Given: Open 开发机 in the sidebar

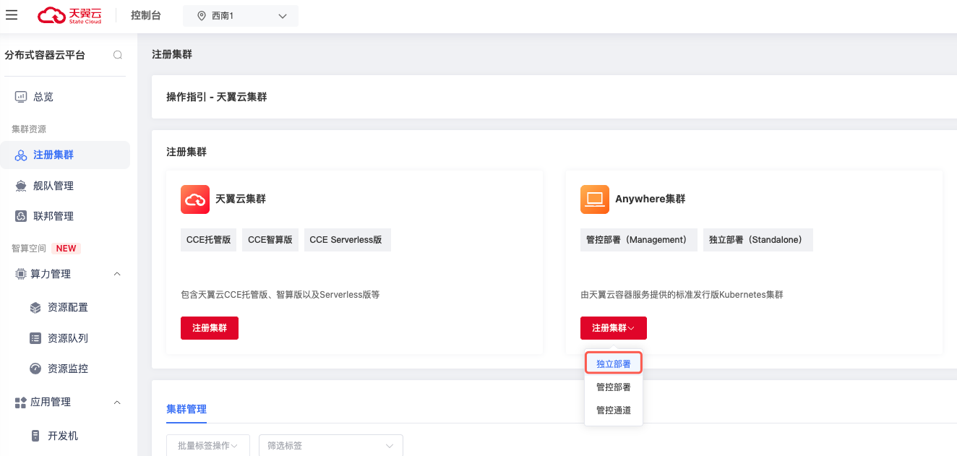Looking at the screenshot, I should [64, 436].
